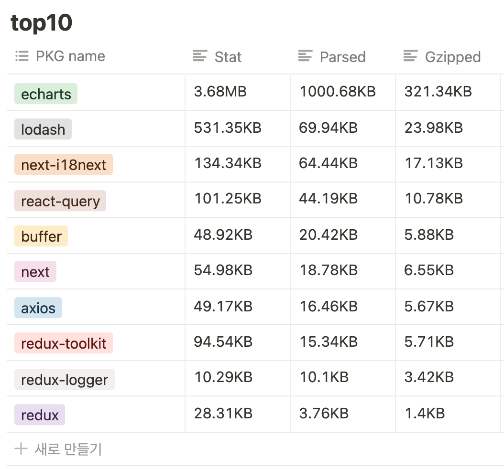Viewport: 504px width, 469px height.
Task: Open the Stat column header menu
Action: (238, 56)
